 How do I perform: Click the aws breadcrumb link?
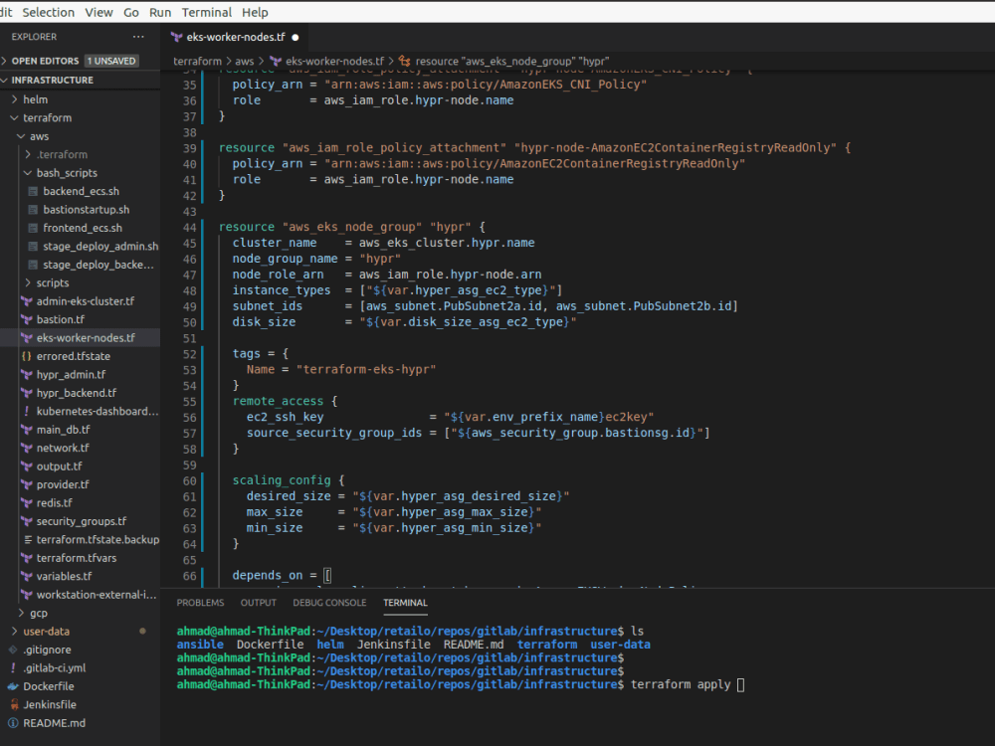point(243,60)
